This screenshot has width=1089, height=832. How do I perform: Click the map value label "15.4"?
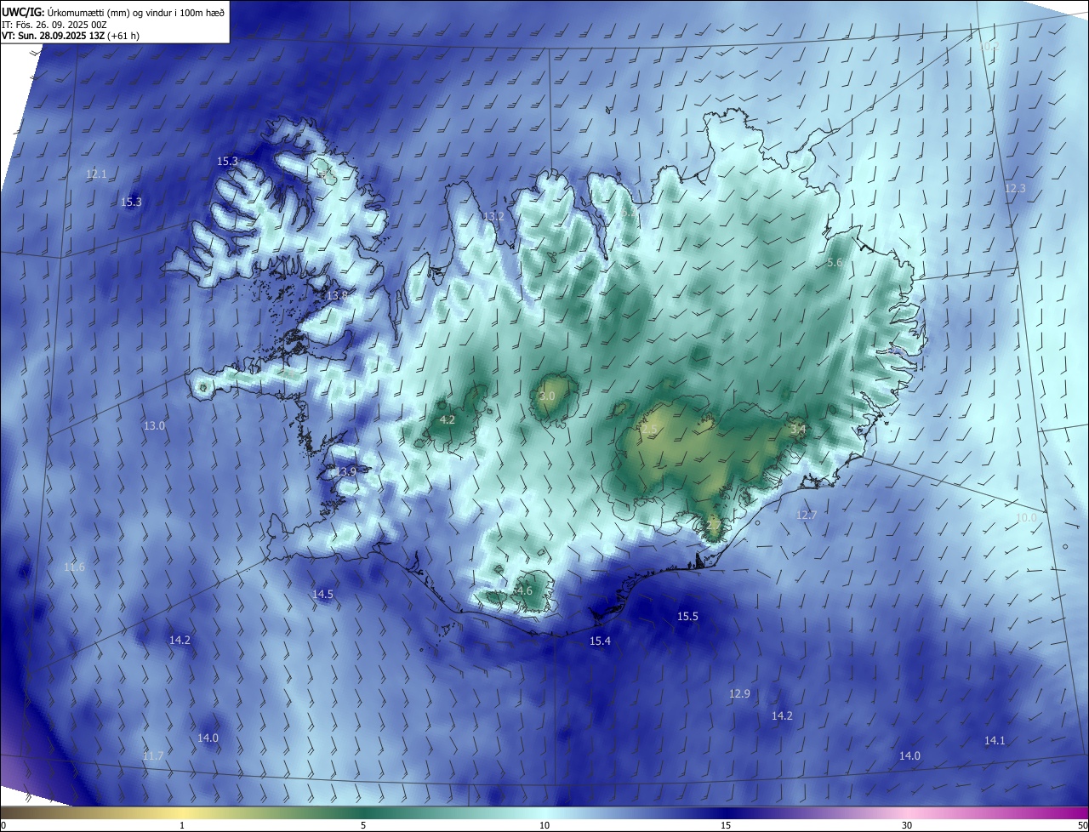[600, 641]
